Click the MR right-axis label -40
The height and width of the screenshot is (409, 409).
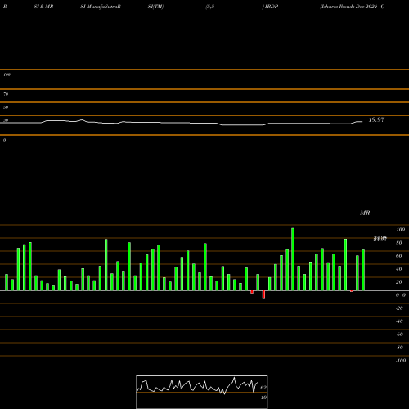pos(399,321)
